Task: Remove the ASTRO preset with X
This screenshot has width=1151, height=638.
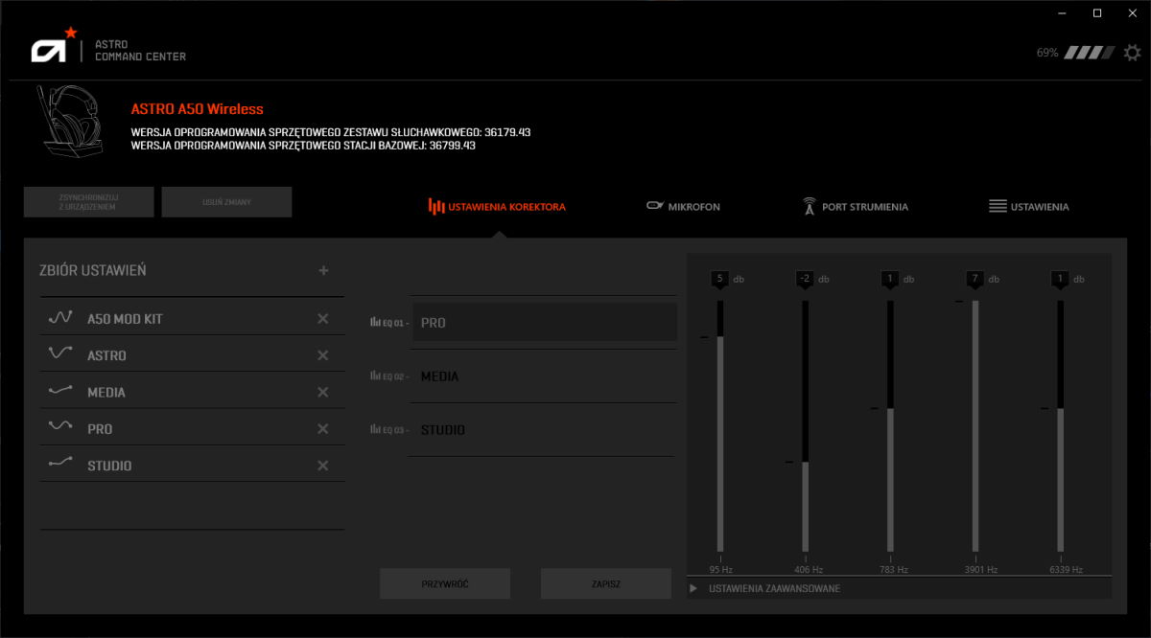Action: pyautogui.click(x=323, y=355)
